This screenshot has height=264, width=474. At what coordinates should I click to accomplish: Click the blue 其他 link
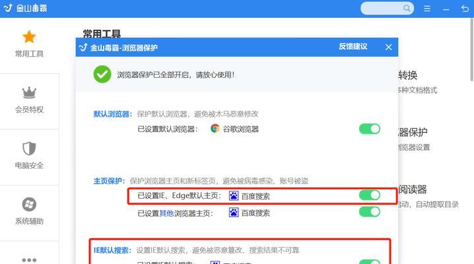(x=166, y=213)
